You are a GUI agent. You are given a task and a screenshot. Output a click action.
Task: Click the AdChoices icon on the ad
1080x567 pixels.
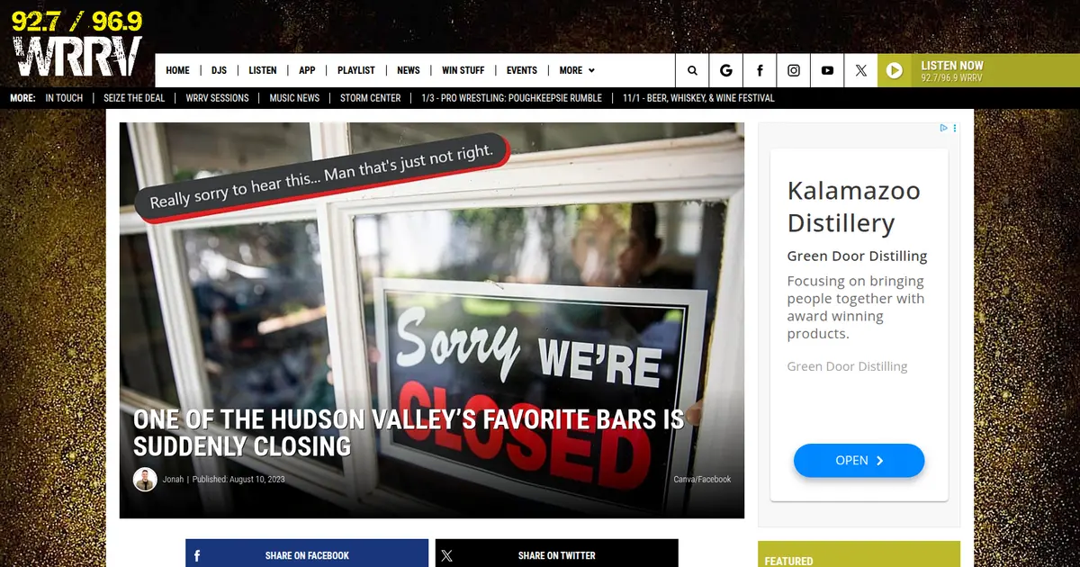point(949,129)
